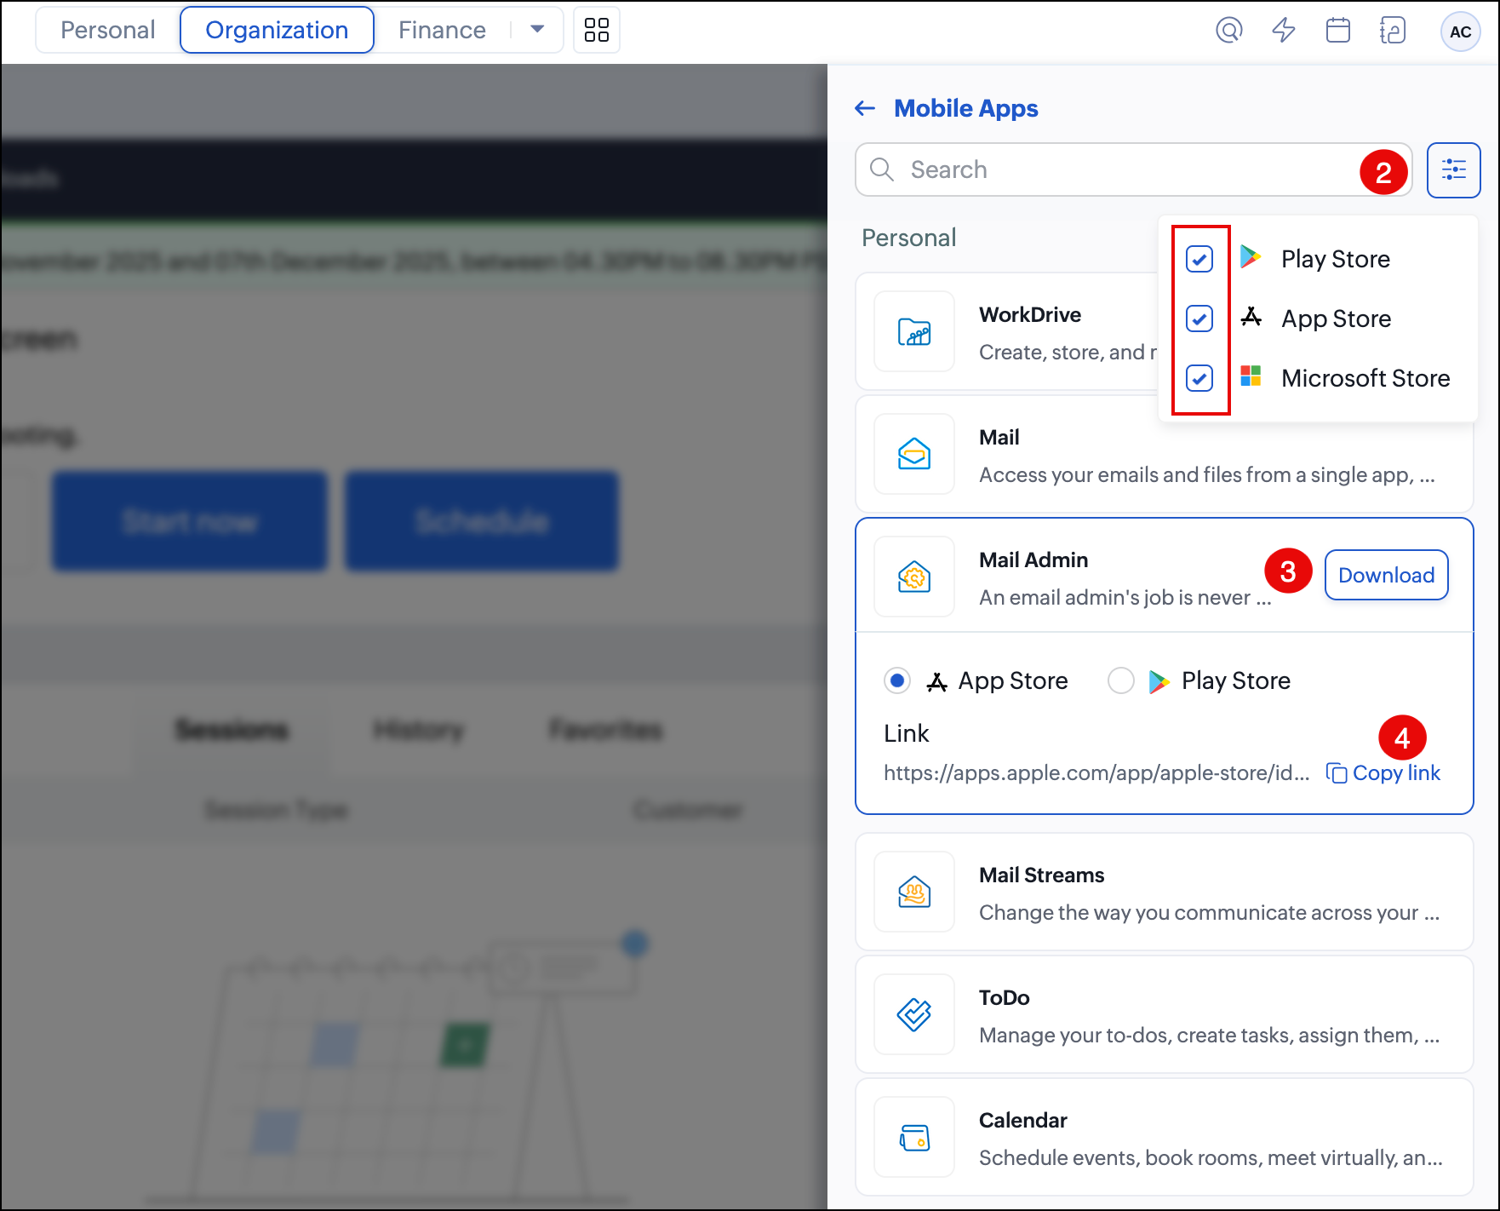Click the App Store logo in filter list
The height and width of the screenshot is (1211, 1500).
point(1251,317)
